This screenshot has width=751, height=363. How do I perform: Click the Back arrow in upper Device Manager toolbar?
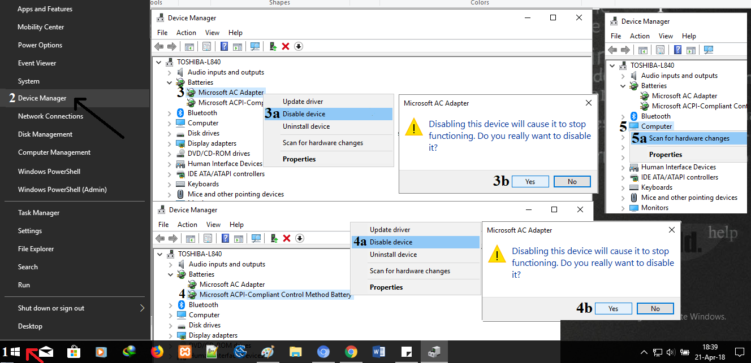159,47
